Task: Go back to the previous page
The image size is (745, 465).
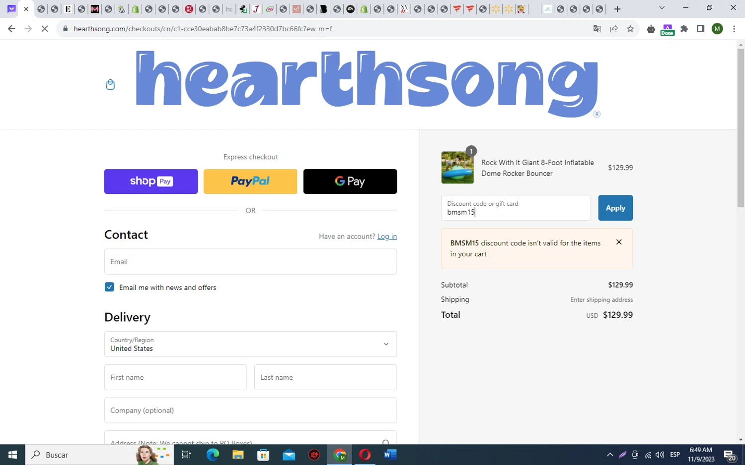Action: 11,29
